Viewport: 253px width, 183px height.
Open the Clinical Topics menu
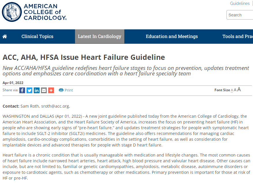point(38,37)
